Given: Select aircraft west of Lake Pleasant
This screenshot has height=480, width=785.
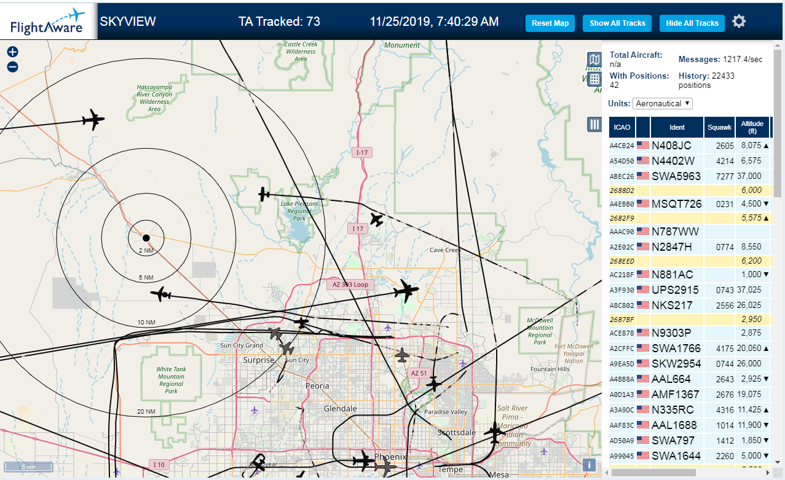Looking at the screenshot, I should (264, 195).
